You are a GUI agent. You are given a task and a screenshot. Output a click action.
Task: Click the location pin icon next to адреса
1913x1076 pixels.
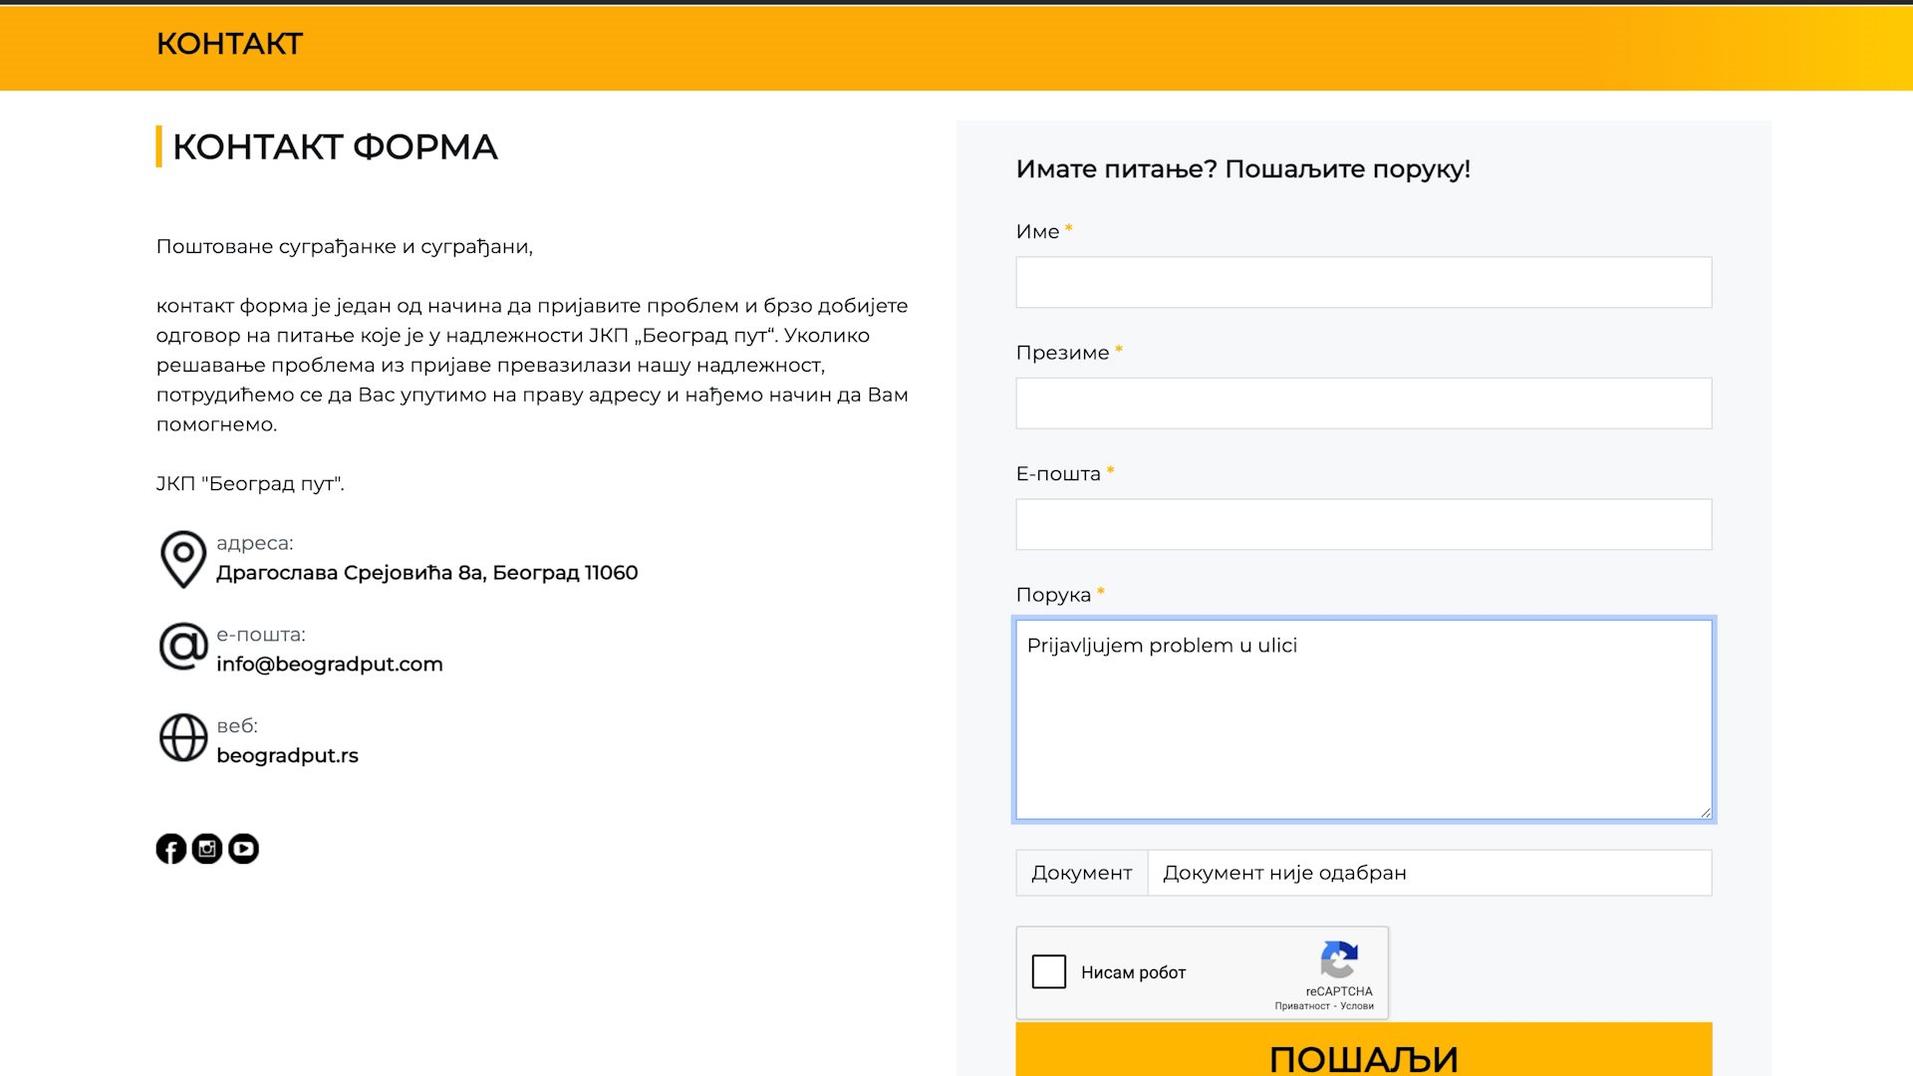click(182, 558)
